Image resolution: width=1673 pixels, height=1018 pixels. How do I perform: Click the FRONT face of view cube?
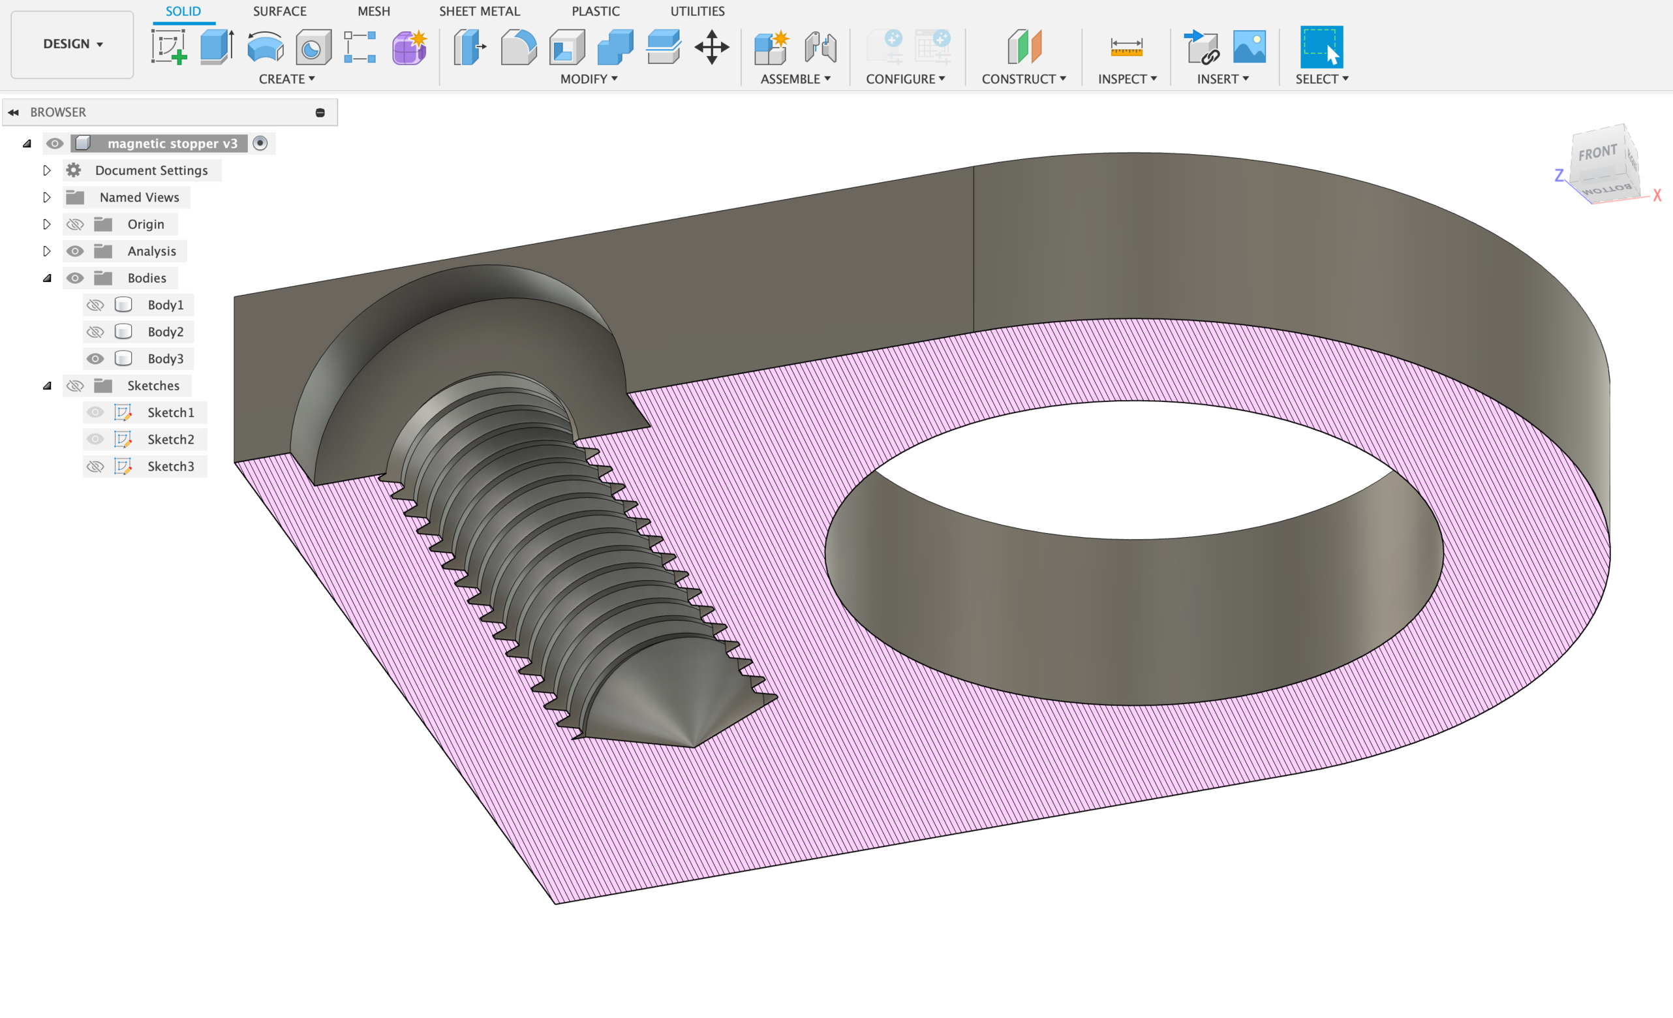(1597, 152)
